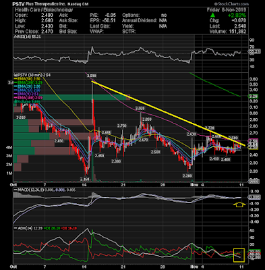The height and width of the screenshot is (270, 265).
Task: Click the 2.500 price label on the chart
Action: [155, 152]
